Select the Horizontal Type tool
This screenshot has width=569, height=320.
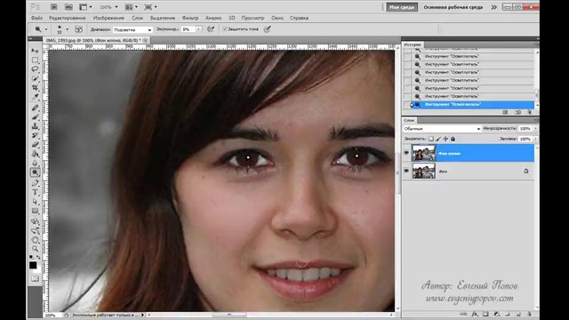pyautogui.click(x=35, y=192)
